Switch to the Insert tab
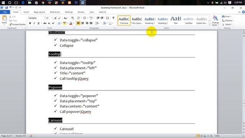 point(26,12)
